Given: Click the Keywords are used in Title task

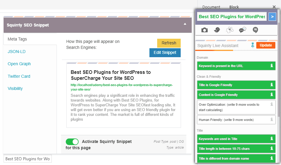Looking at the screenshot, I should (236, 139).
